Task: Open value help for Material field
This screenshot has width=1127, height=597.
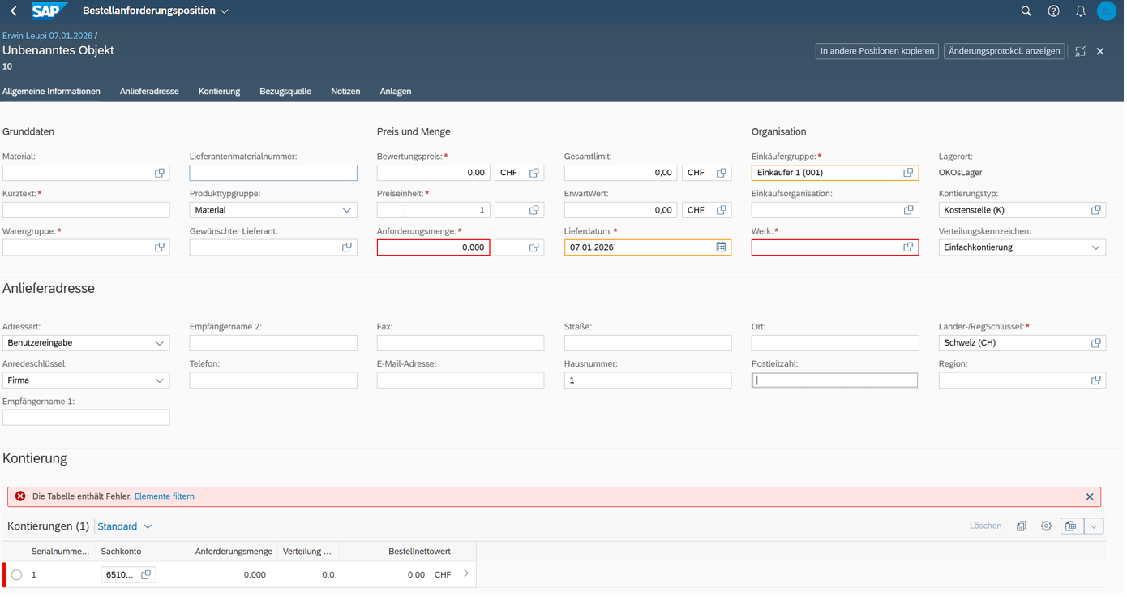Action: [x=160, y=174]
